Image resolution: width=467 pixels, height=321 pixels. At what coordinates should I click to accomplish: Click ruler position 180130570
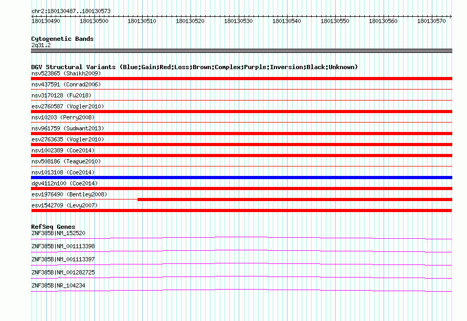pyautogui.click(x=431, y=21)
